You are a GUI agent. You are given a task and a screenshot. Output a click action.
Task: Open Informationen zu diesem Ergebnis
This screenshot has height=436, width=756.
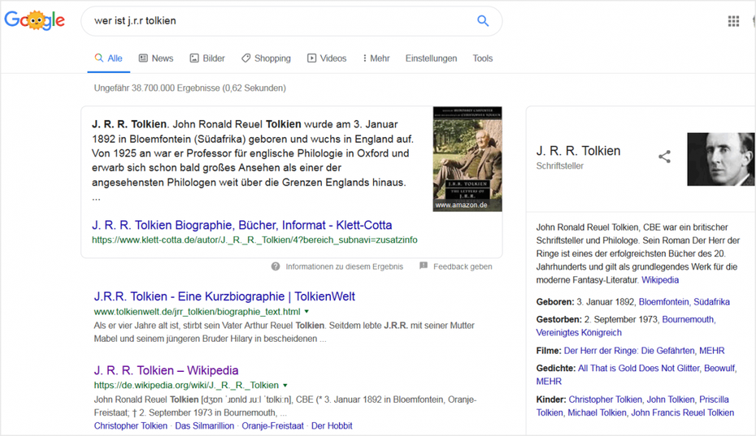[x=344, y=266]
